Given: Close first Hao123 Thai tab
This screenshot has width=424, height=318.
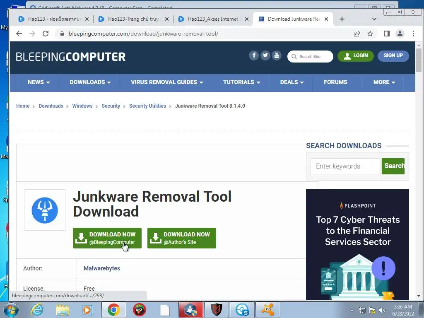Looking at the screenshot, I should click(x=87, y=19).
